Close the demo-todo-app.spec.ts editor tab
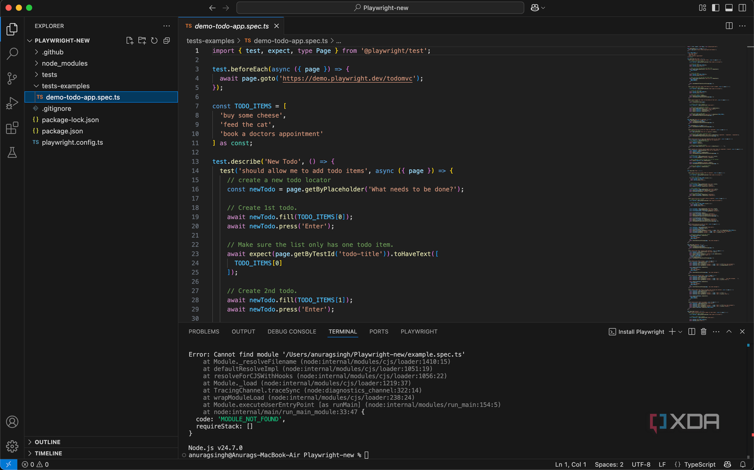This screenshot has height=470, width=754. click(277, 26)
